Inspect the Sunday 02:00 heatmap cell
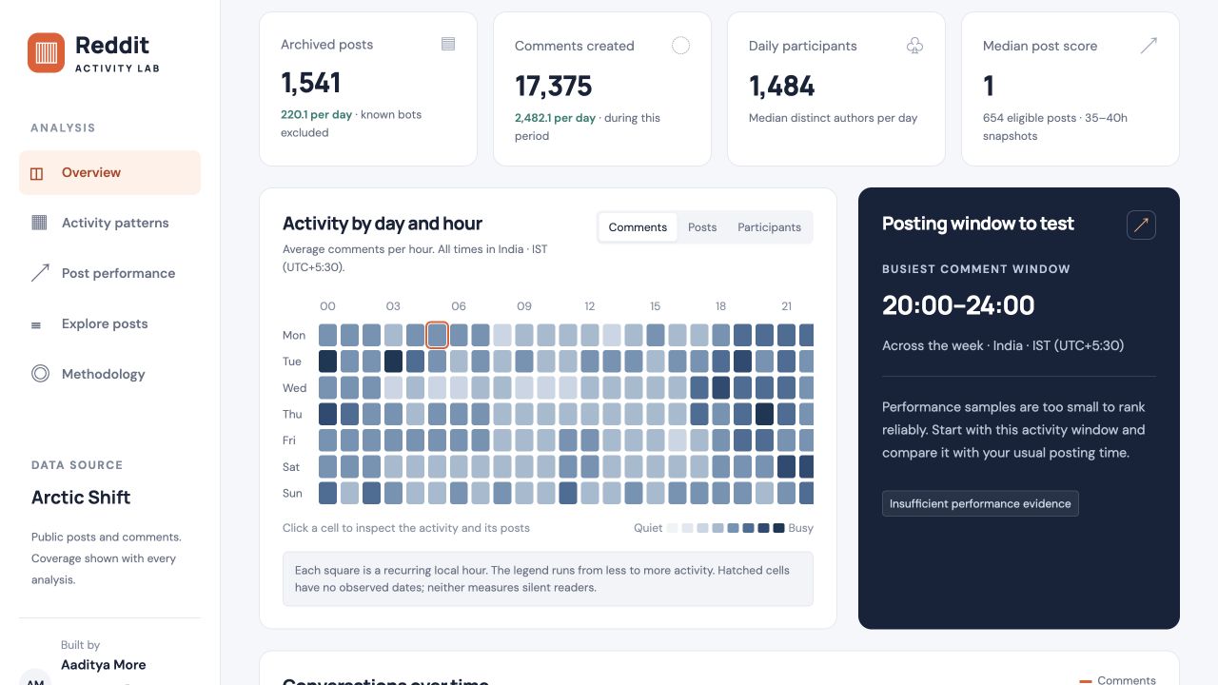The width and height of the screenshot is (1218, 685). (371, 493)
